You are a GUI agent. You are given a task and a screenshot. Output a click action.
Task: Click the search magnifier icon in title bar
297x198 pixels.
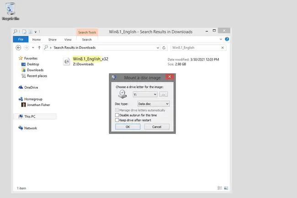click(x=16, y=32)
